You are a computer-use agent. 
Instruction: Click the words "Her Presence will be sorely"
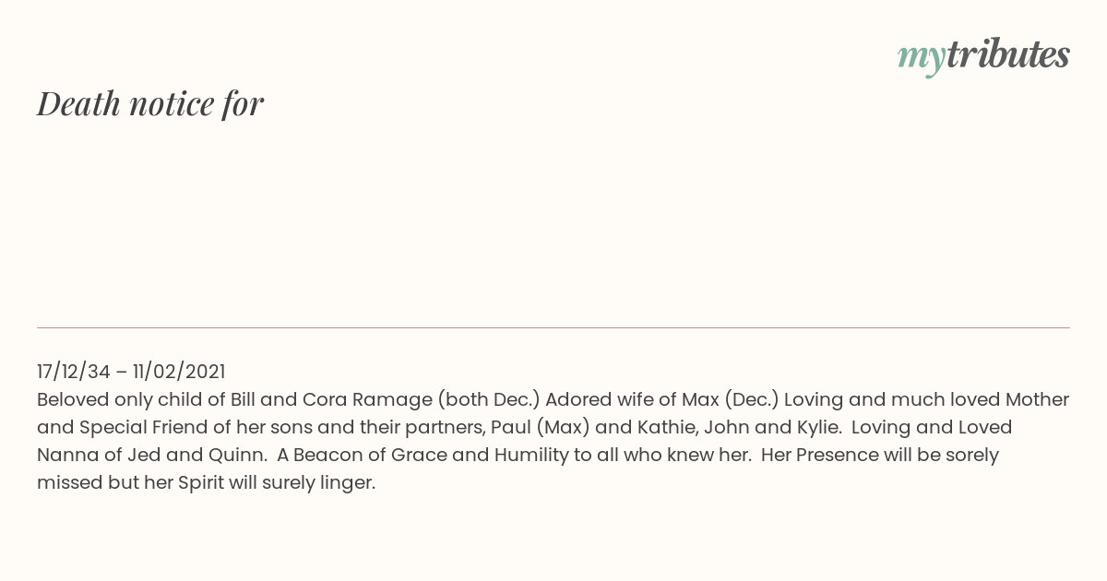pos(880,455)
